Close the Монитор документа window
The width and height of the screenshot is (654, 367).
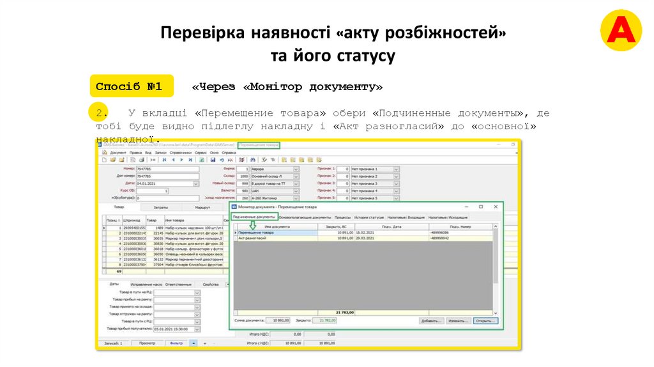496,207
